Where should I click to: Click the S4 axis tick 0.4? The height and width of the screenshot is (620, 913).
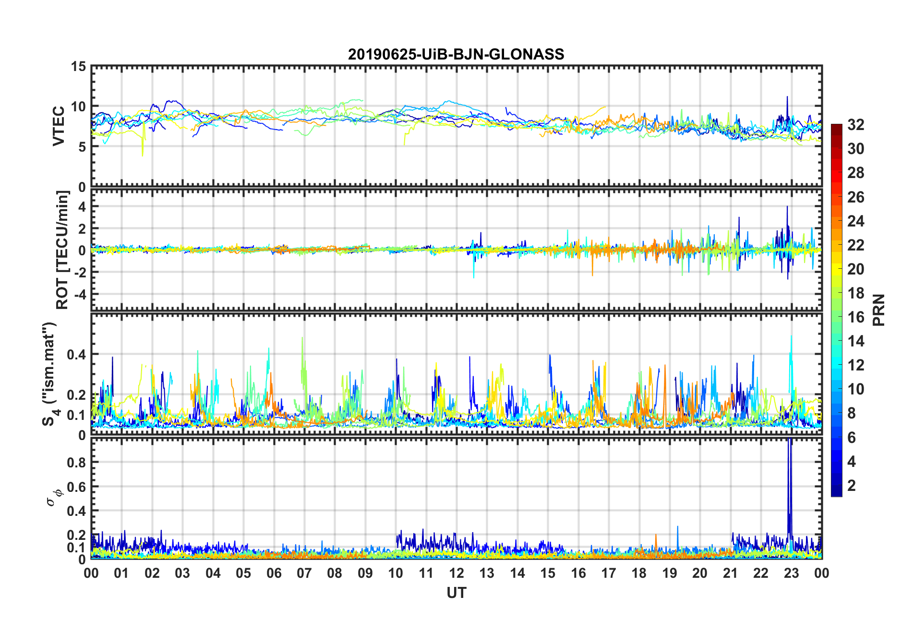point(77,355)
